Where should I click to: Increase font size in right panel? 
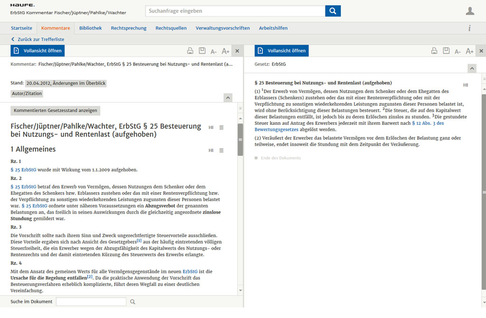[469, 51]
